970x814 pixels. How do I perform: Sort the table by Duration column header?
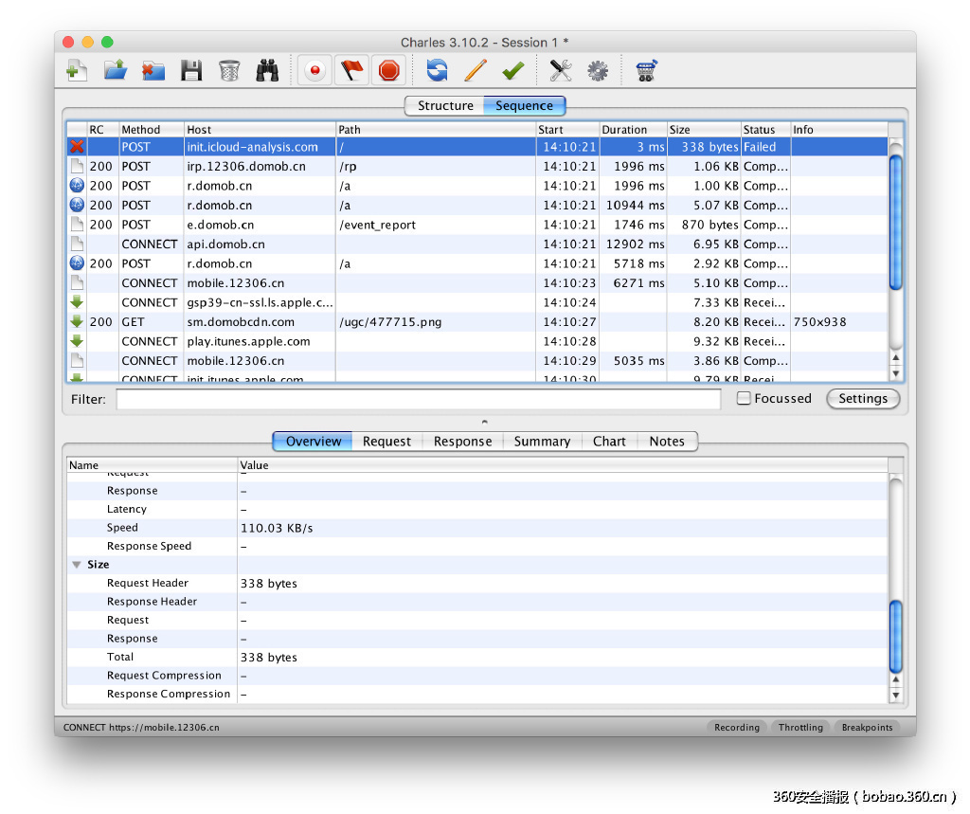click(632, 130)
